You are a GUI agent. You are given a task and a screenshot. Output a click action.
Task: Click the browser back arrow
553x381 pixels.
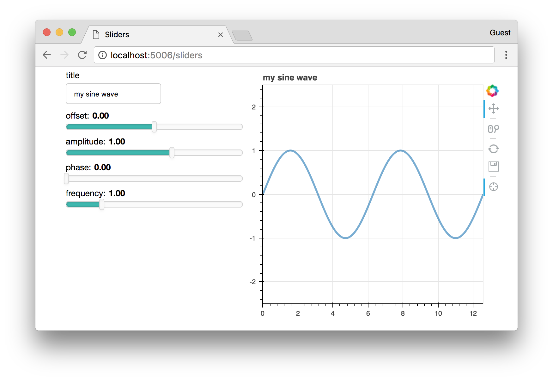47,55
